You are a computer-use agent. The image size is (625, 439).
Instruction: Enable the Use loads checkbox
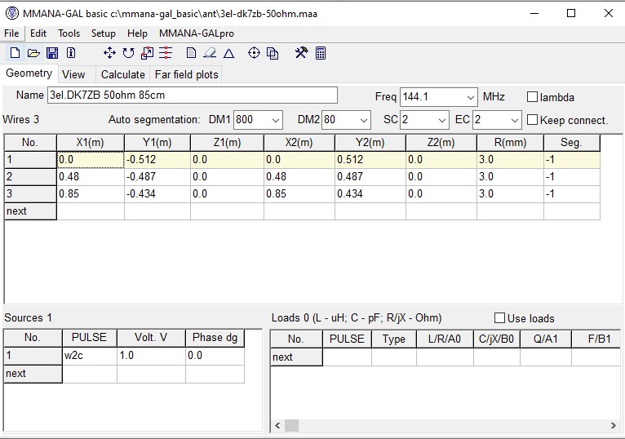(500, 318)
